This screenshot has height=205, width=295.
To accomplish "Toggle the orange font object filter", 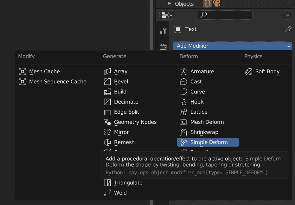I will tap(208, 3).
